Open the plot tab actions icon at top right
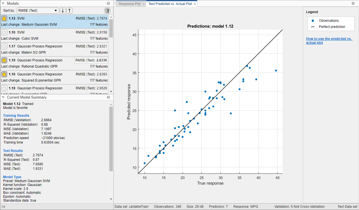359x210 pixels. point(354,4)
